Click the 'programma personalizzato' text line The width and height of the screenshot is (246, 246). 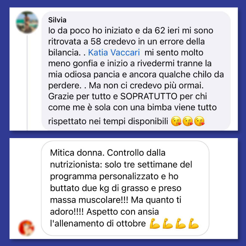pos(114,177)
